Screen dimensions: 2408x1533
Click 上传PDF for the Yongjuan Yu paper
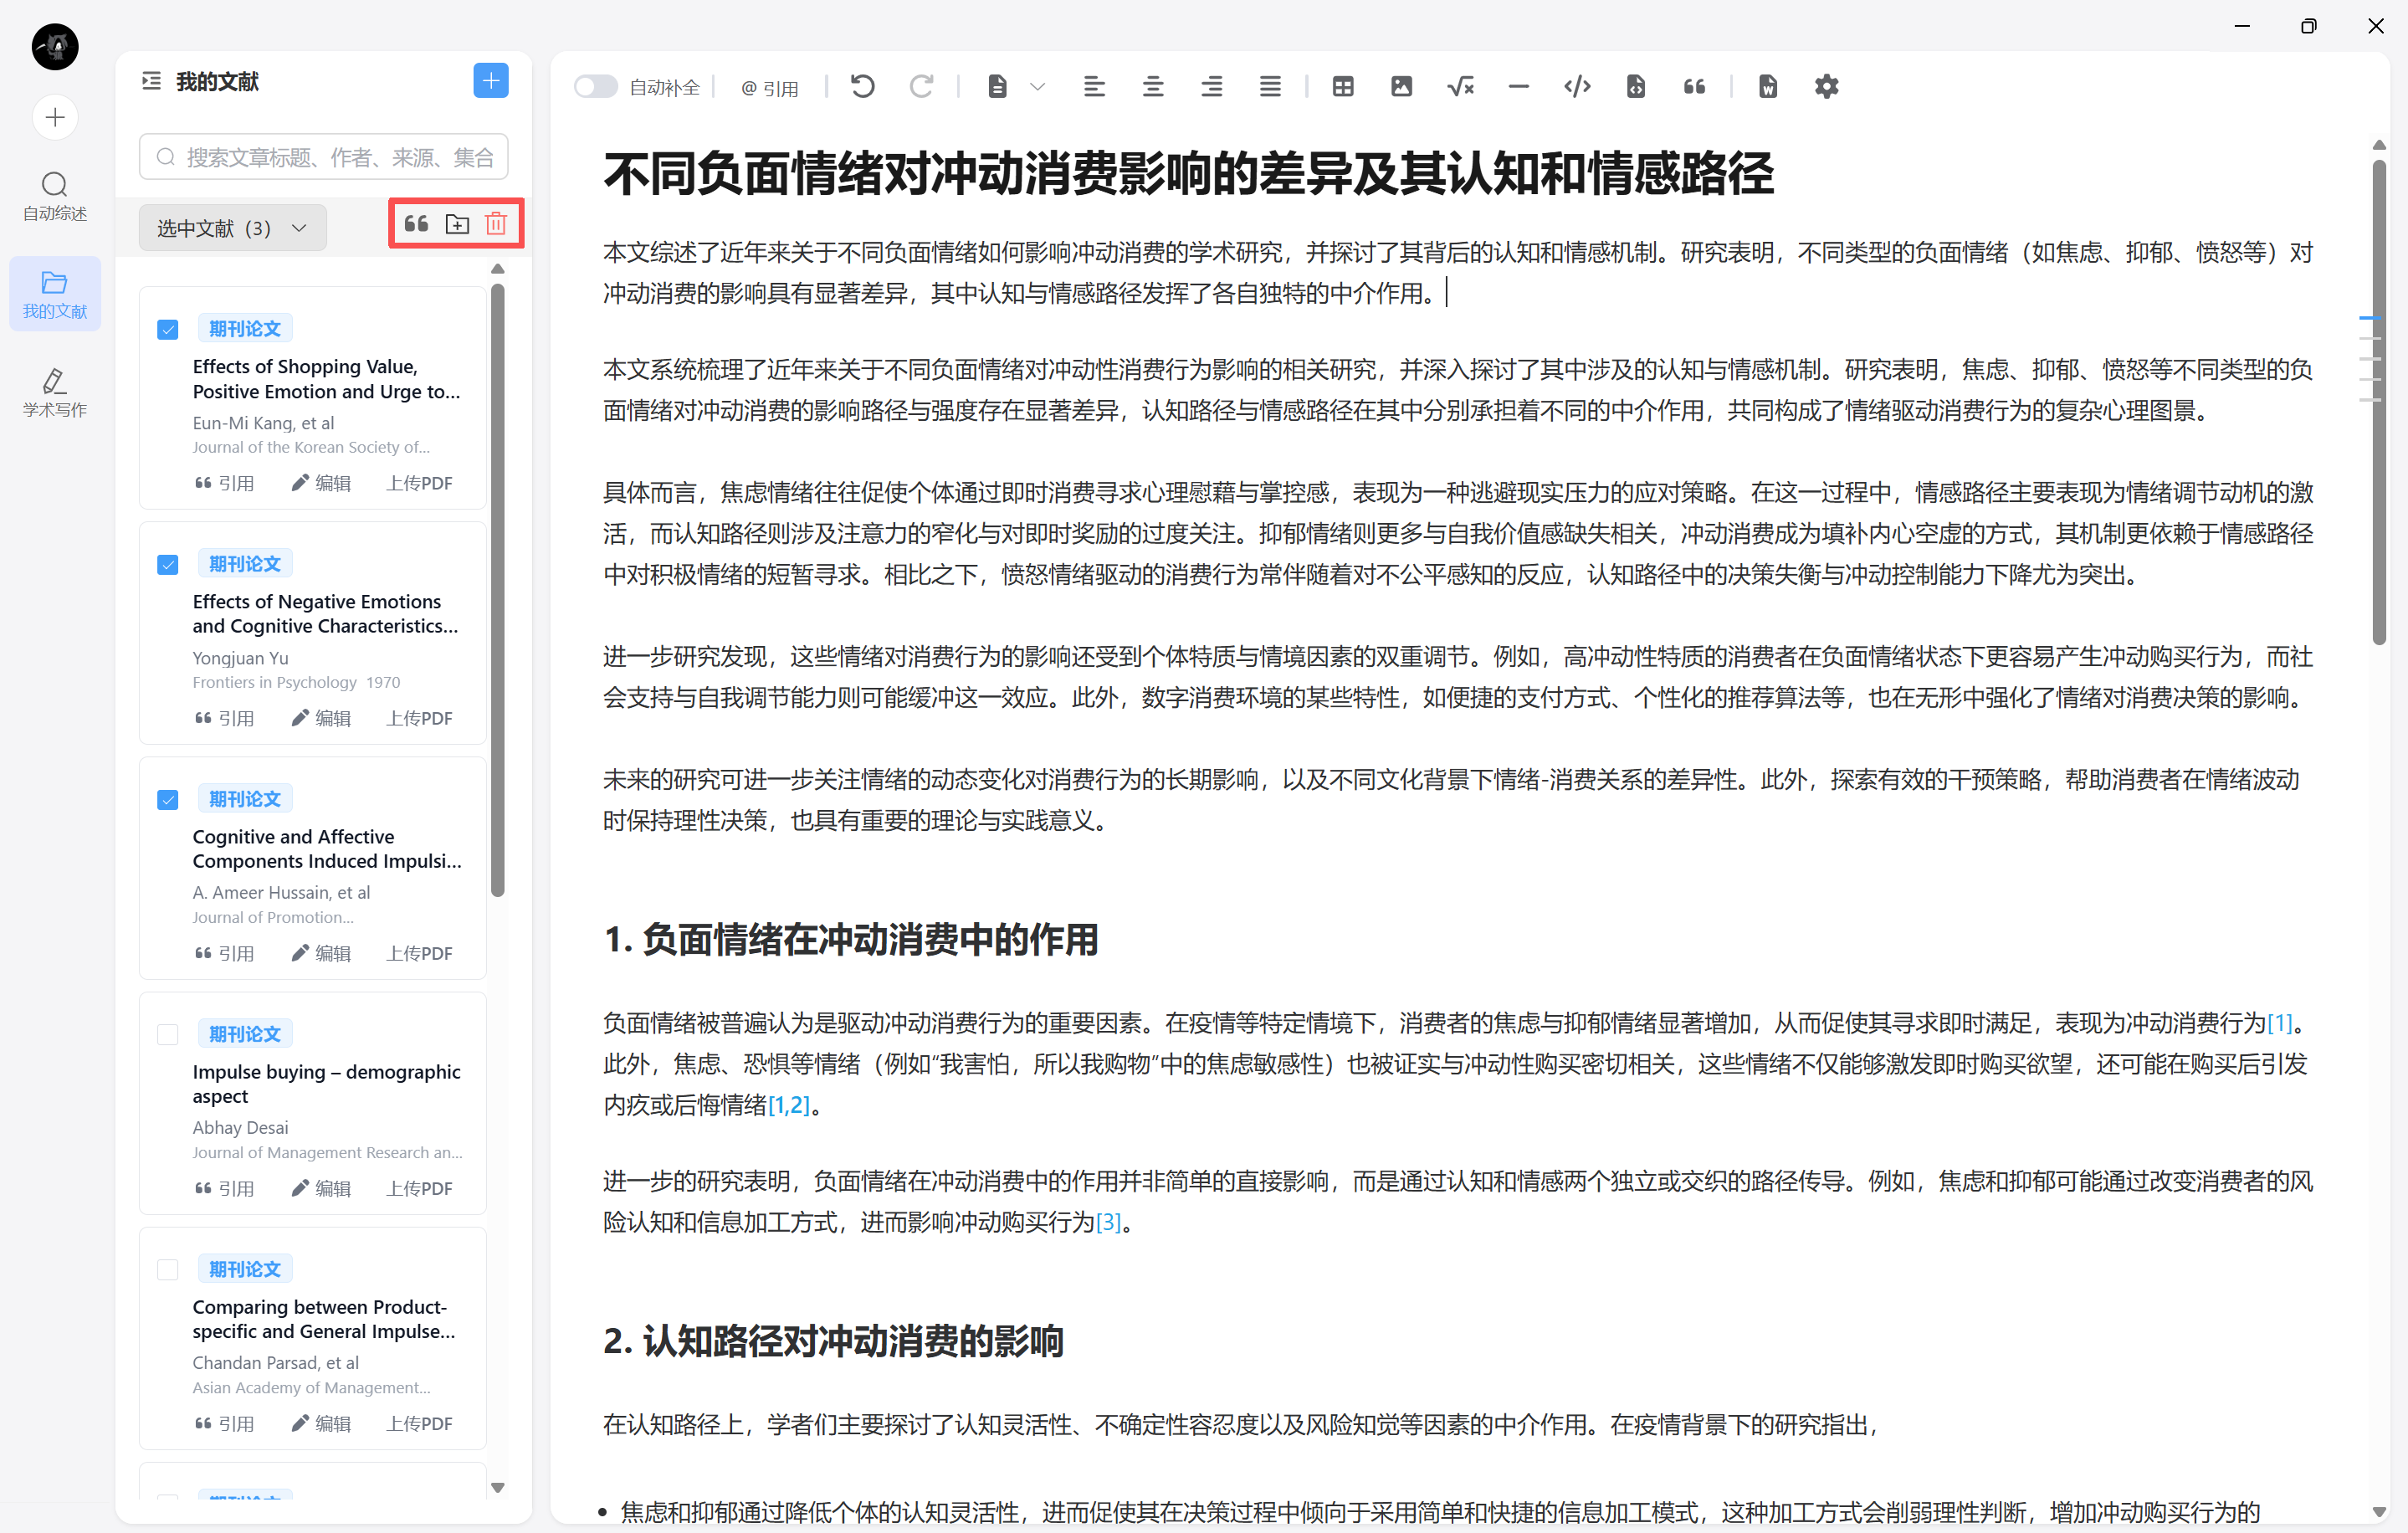[x=419, y=718]
